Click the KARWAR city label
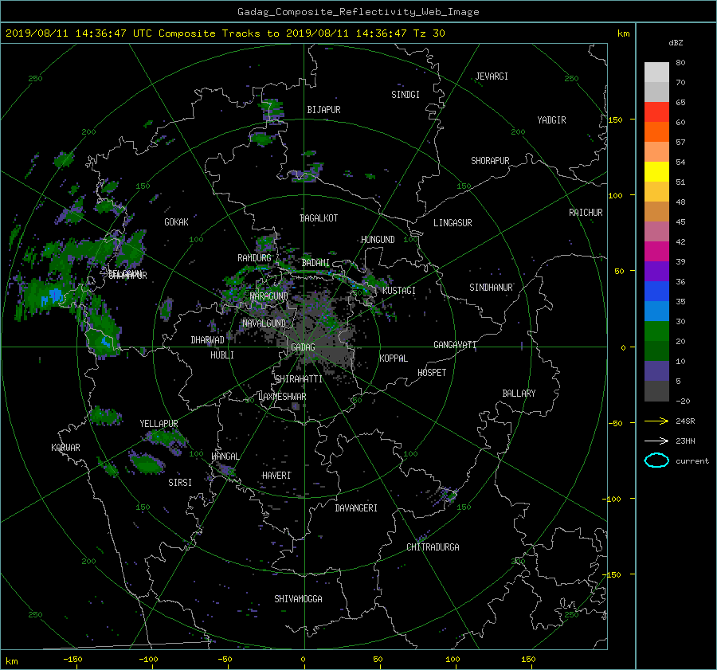The image size is (717, 670). (65, 448)
